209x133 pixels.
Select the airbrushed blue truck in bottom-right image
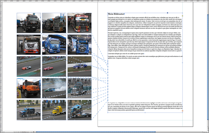79,110
